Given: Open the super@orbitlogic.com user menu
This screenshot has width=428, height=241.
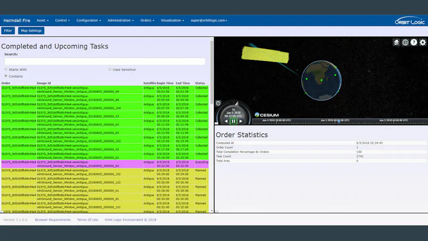Looking at the screenshot, I should (x=209, y=21).
